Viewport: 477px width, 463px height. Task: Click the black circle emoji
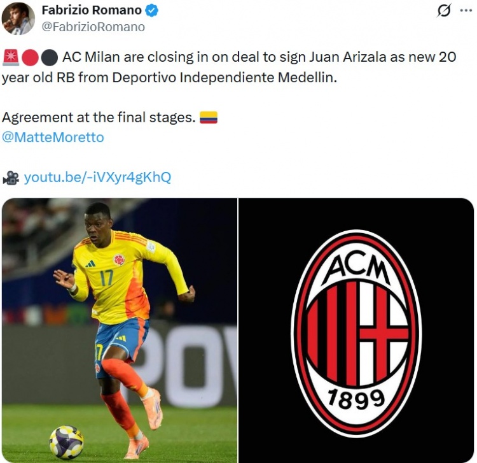[49, 57]
